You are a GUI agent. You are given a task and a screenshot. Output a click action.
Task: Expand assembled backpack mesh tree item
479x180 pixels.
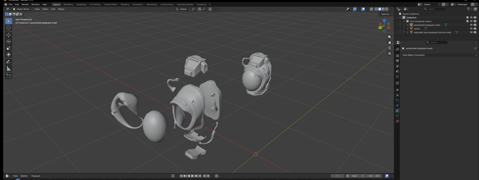pyautogui.click(x=408, y=25)
